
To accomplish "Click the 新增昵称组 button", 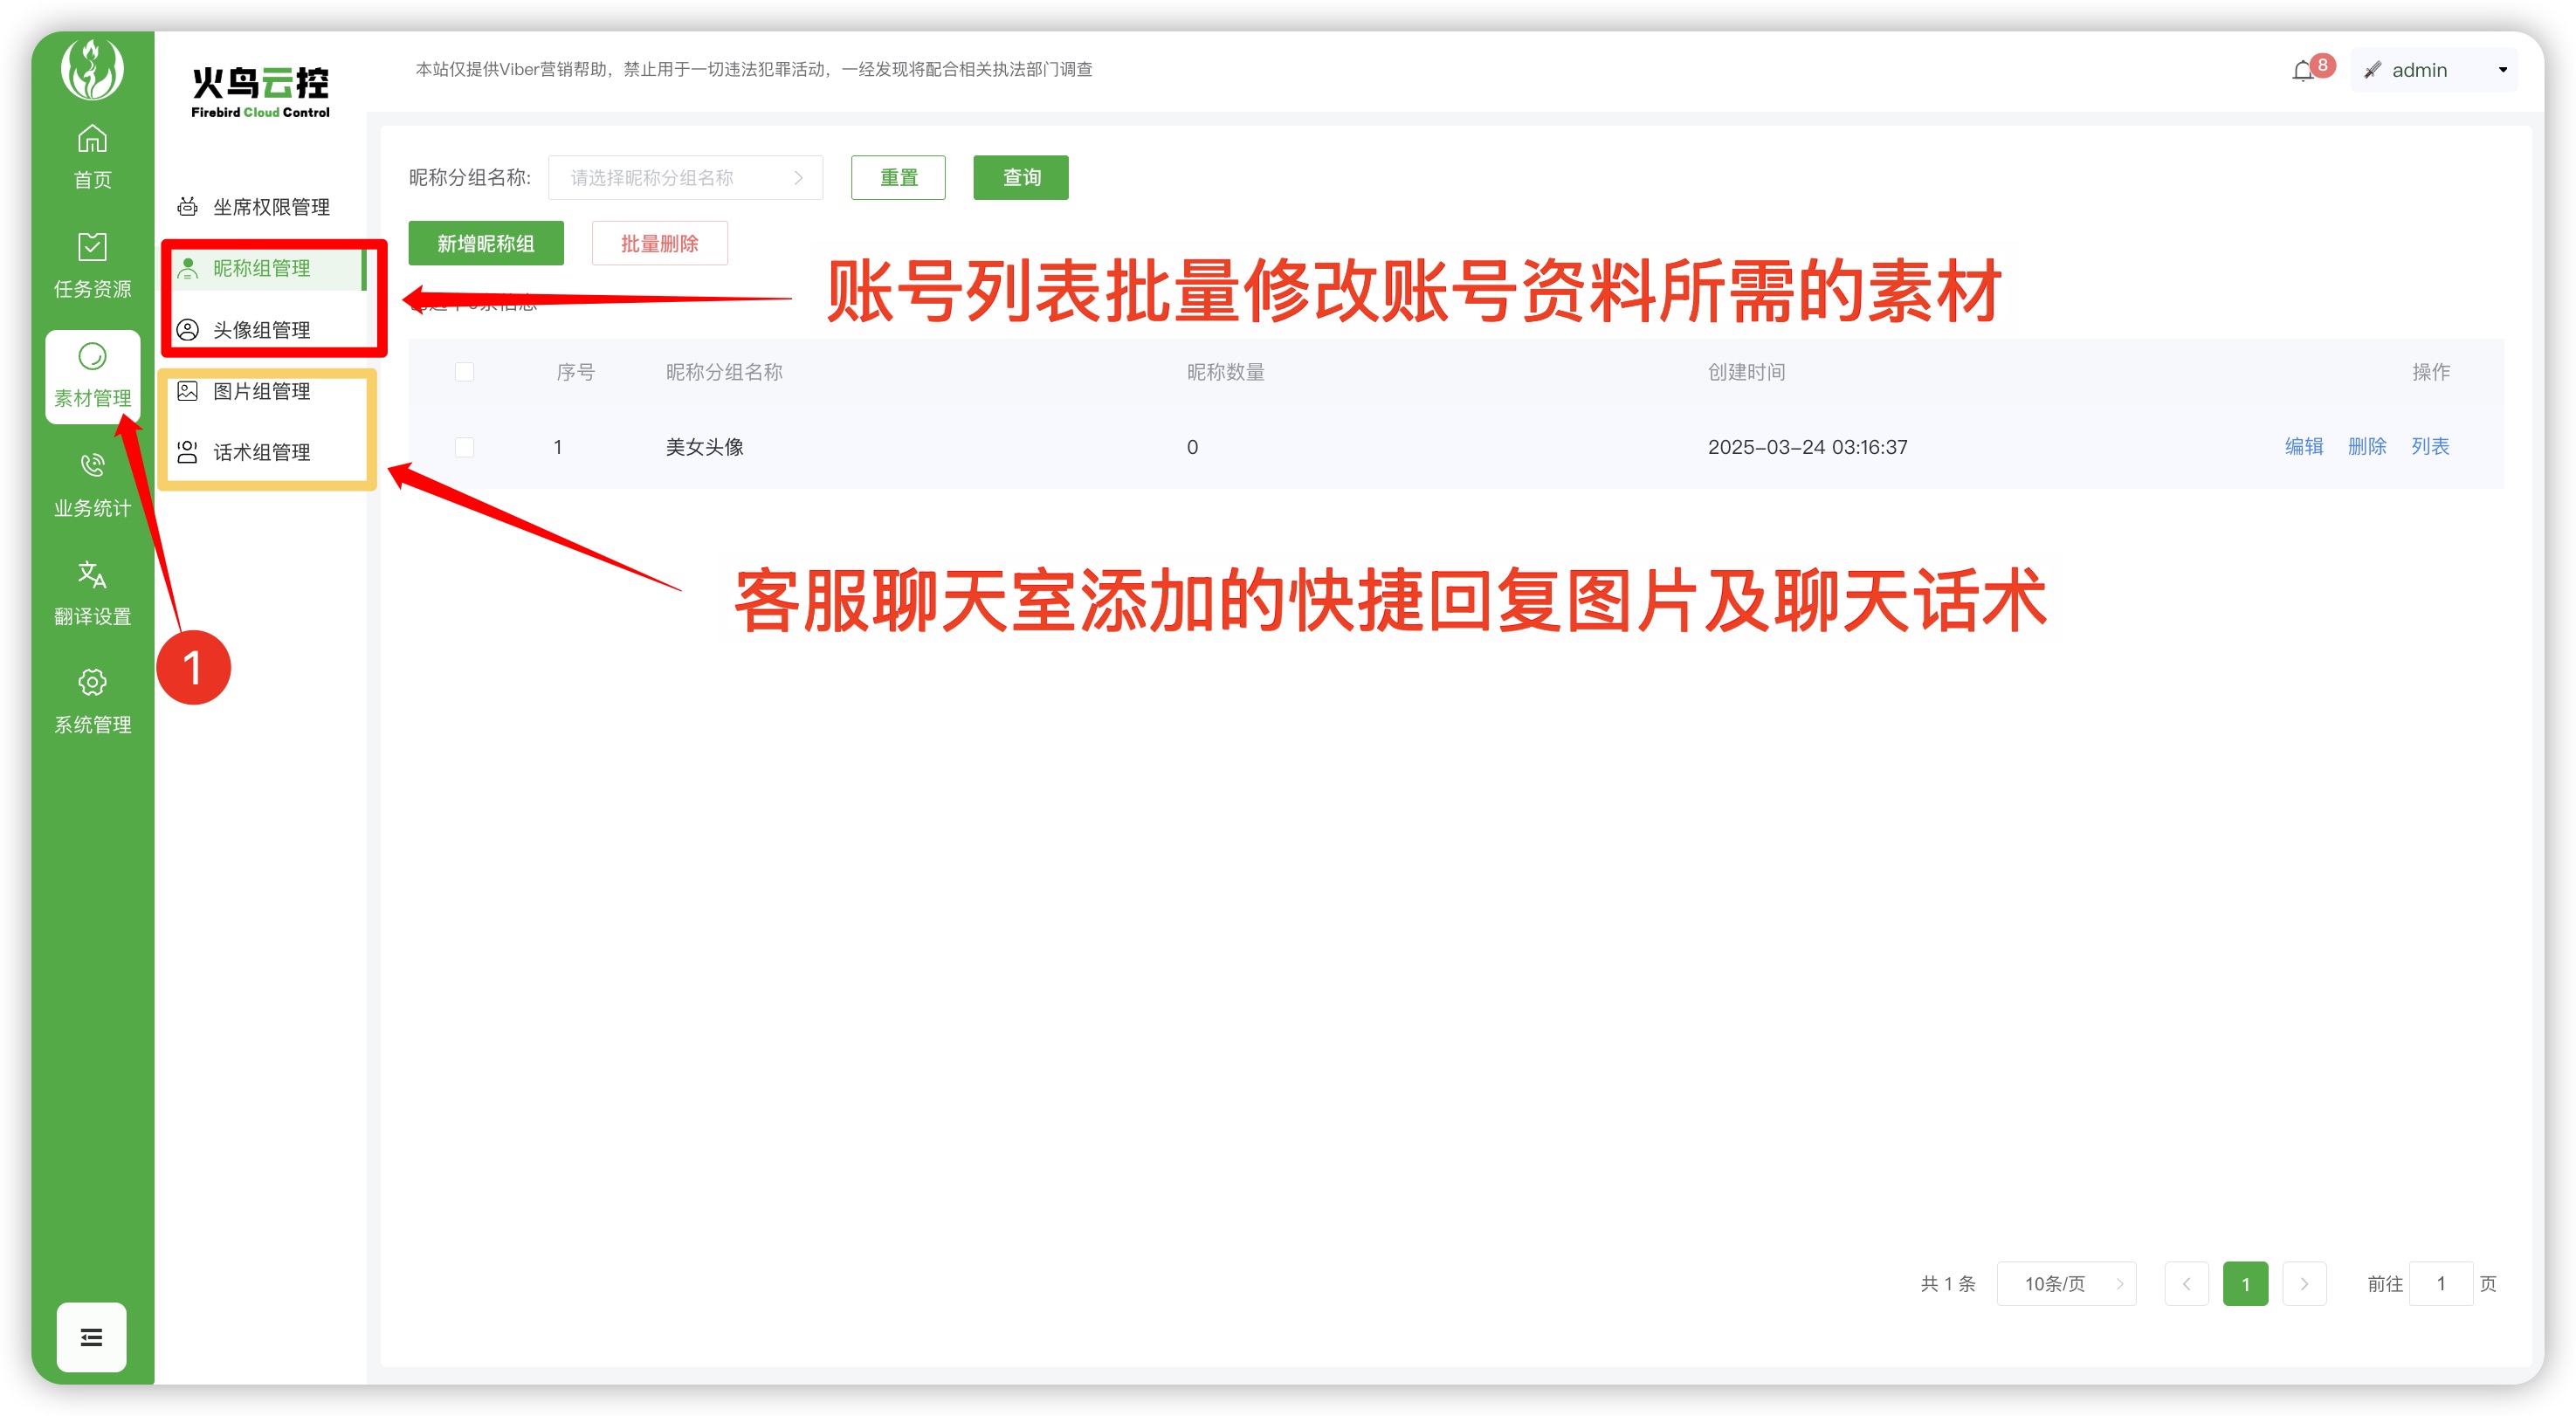I will point(486,244).
